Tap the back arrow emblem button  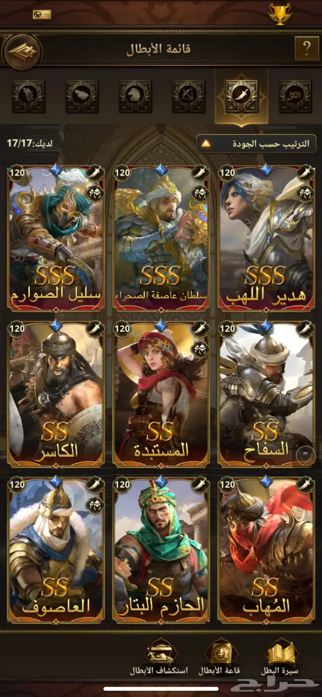tap(22, 52)
